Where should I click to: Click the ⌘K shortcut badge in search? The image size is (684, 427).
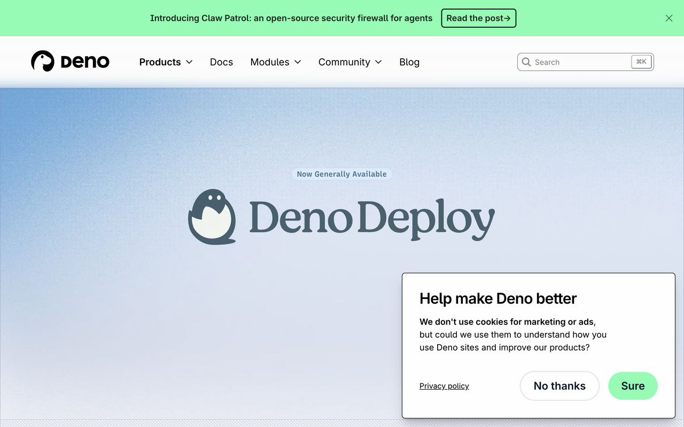(x=641, y=62)
